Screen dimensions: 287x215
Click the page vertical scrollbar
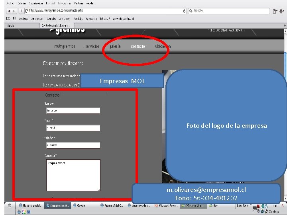click(285, 115)
